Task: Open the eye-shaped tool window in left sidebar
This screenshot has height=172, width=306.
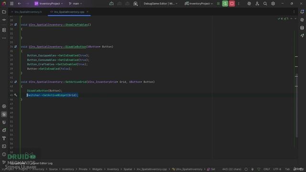Action: (4, 106)
